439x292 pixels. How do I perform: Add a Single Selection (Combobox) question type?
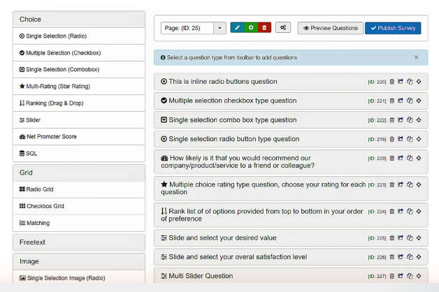click(79, 70)
